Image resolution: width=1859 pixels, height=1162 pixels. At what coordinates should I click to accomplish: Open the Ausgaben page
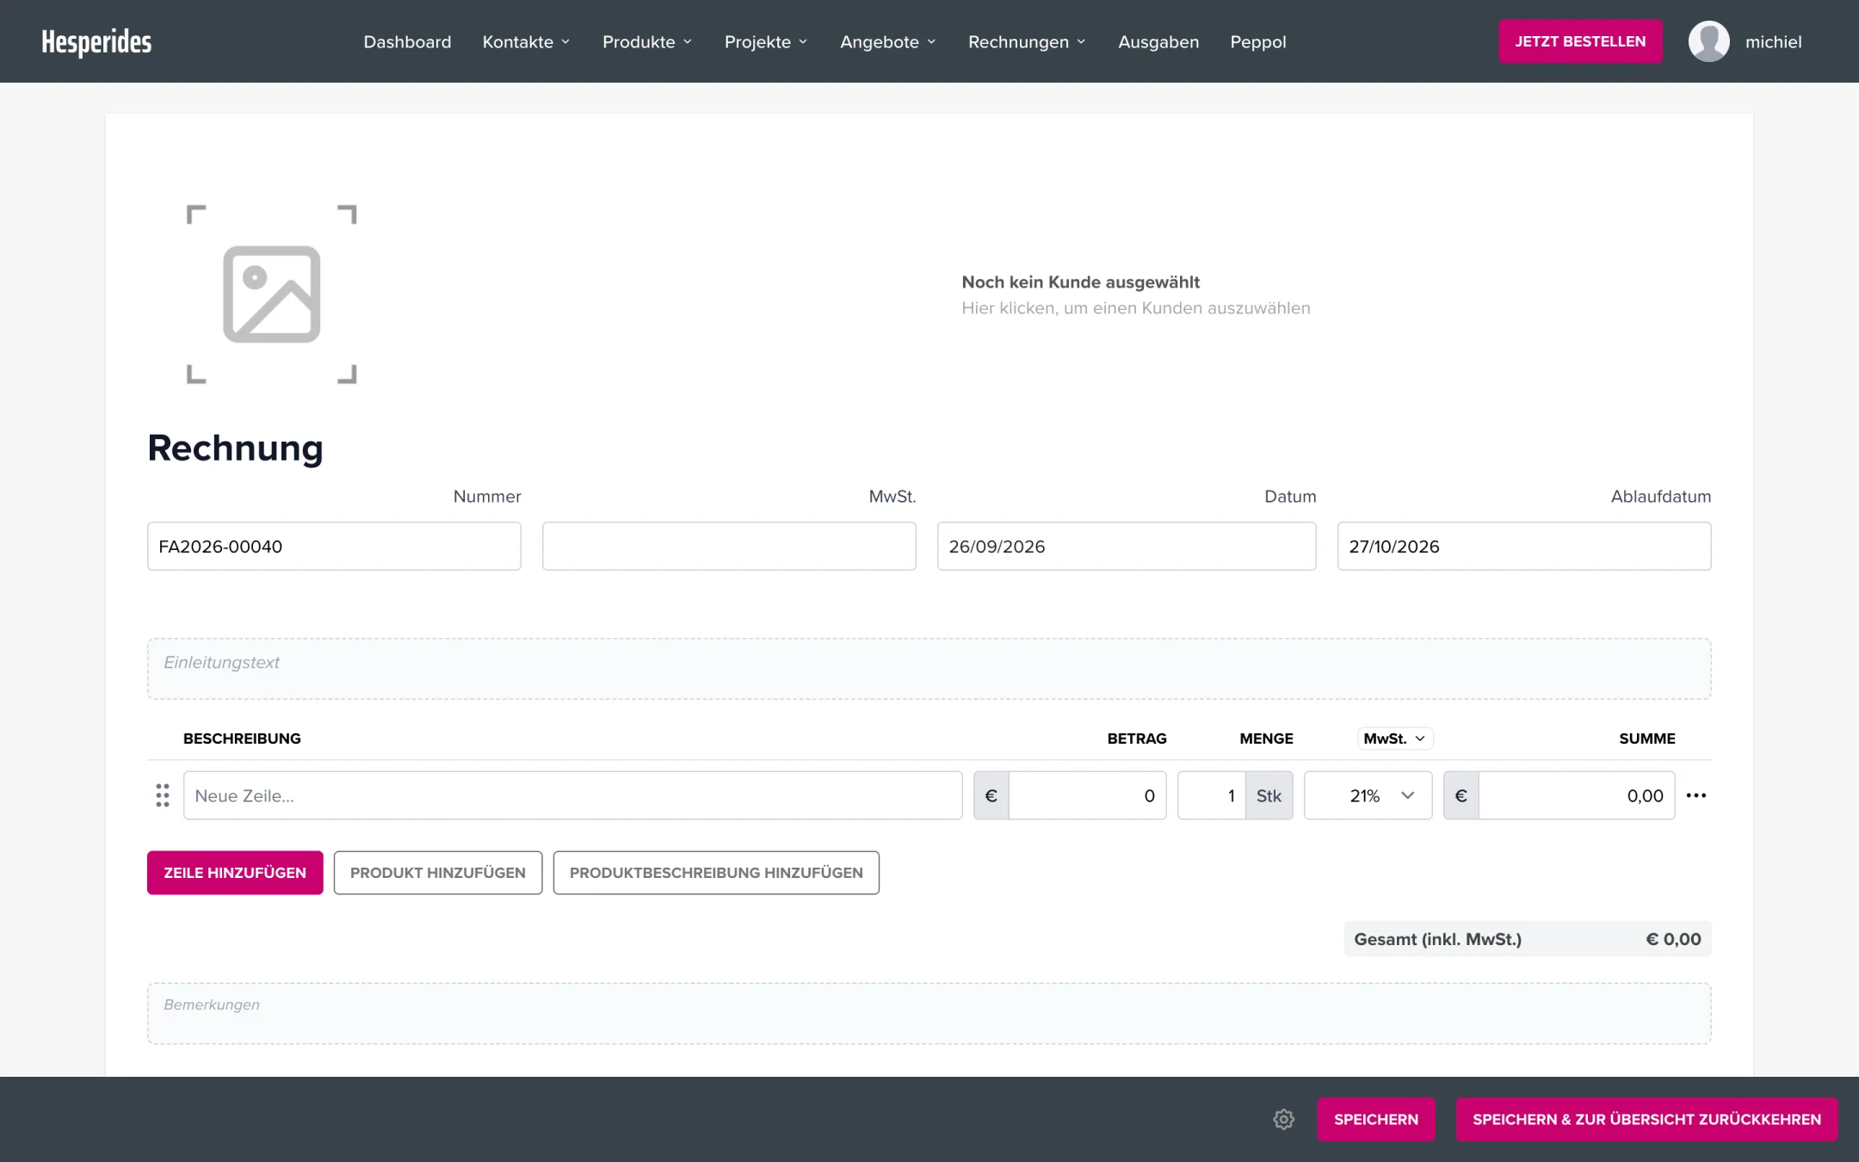1158,41
